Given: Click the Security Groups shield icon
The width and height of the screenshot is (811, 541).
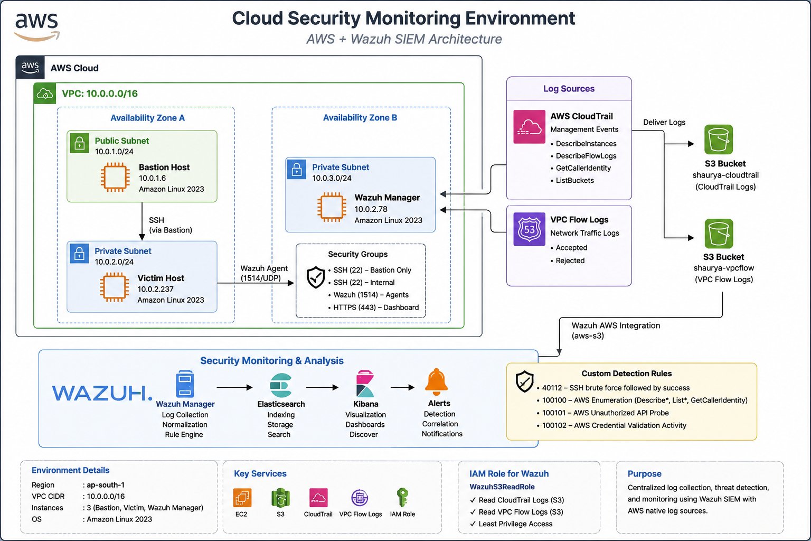Looking at the screenshot, I should [x=316, y=277].
